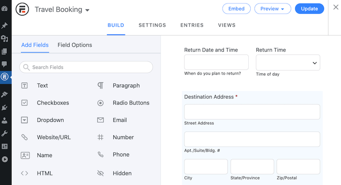Image resolution: width=341 pixels, height=185 pixels.
Task: Click the Website/URL link icon
Action: tap(25, 137)
